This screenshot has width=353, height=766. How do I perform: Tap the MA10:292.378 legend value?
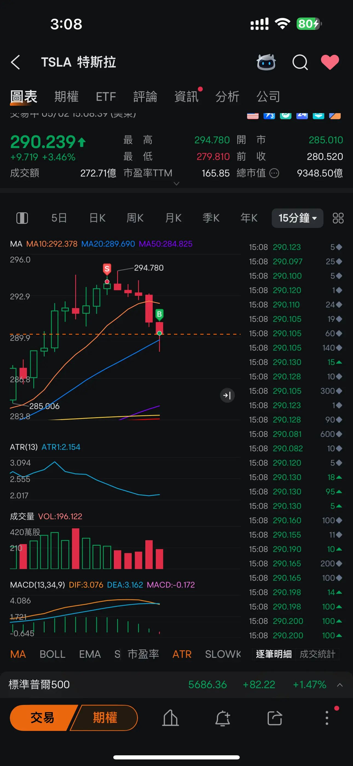[52, 244]
